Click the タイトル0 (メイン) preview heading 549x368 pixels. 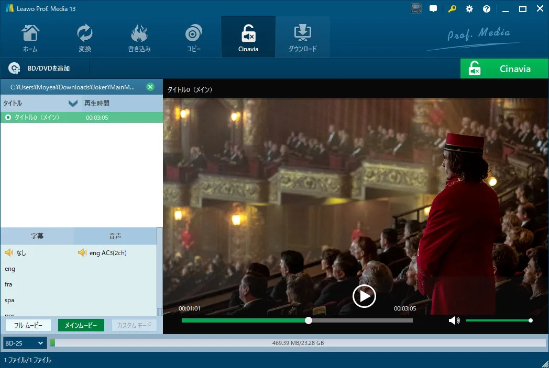pos(190,90)
